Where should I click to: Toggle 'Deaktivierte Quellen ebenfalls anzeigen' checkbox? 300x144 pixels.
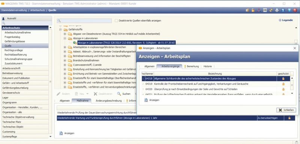116,21
